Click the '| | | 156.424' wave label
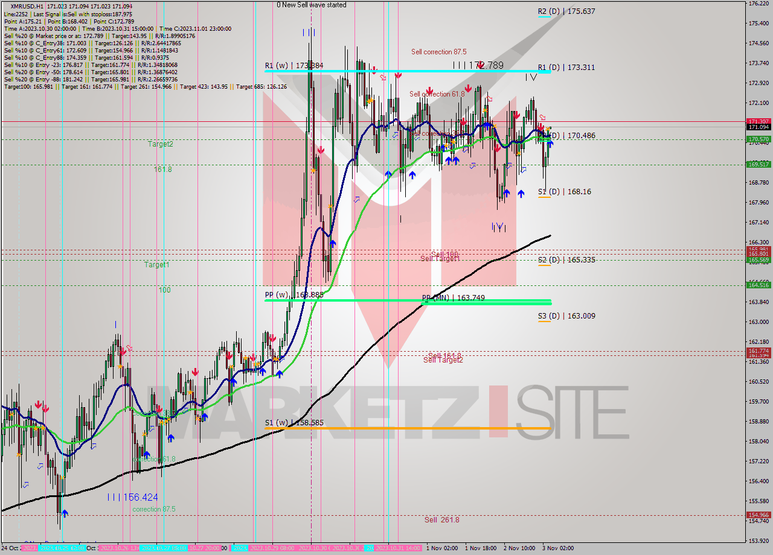Image resolution: width=773 pixels, height=555 pixels. point(133,497)
